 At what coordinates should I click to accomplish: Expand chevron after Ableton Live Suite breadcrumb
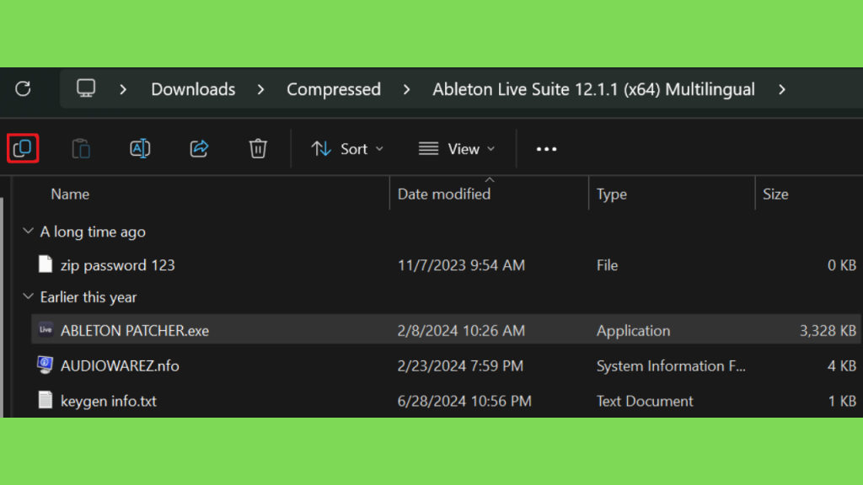click(x=782, y=89)
